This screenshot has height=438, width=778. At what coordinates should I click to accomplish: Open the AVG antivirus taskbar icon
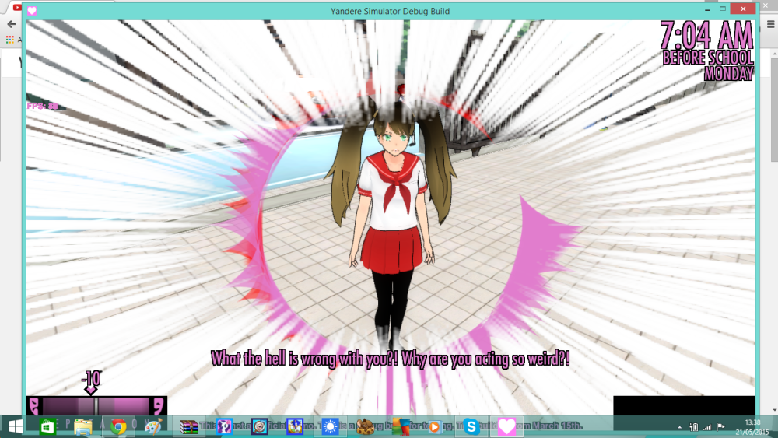(401, 426)
